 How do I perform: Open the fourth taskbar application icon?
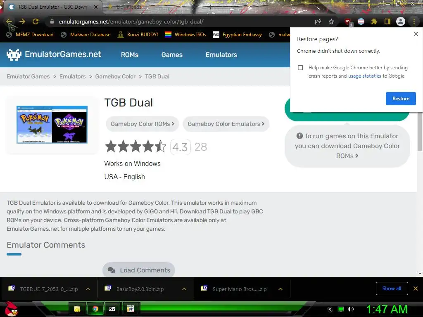[x=131, y=309]
